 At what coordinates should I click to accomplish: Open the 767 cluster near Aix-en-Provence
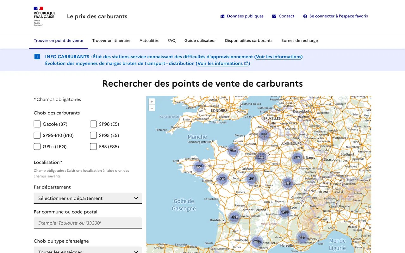[302, 238]
